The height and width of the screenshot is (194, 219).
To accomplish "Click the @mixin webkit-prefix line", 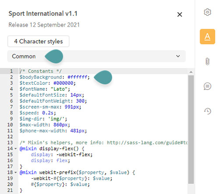I will [77, 173].
